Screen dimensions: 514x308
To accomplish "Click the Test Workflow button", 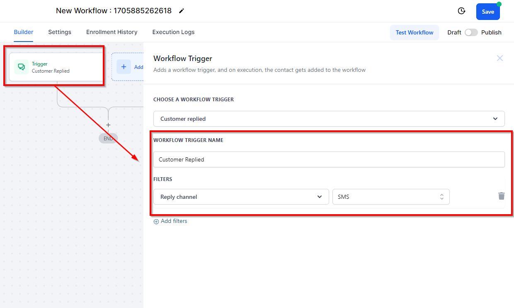I will [x=414, y=32].
